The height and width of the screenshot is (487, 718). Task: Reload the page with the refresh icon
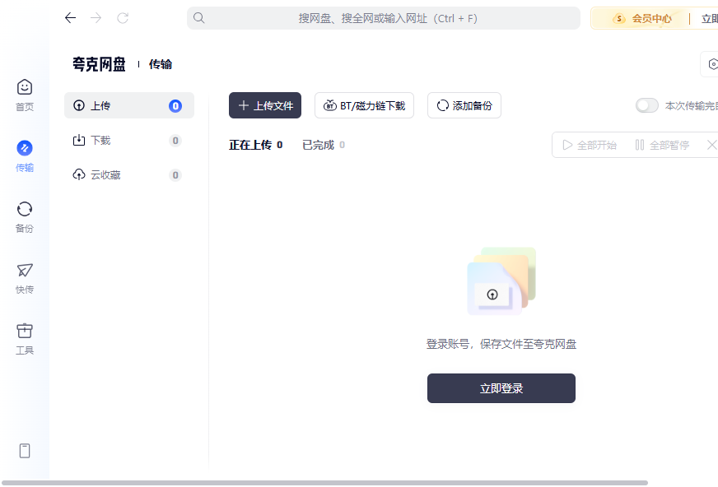tap(122, 18)
